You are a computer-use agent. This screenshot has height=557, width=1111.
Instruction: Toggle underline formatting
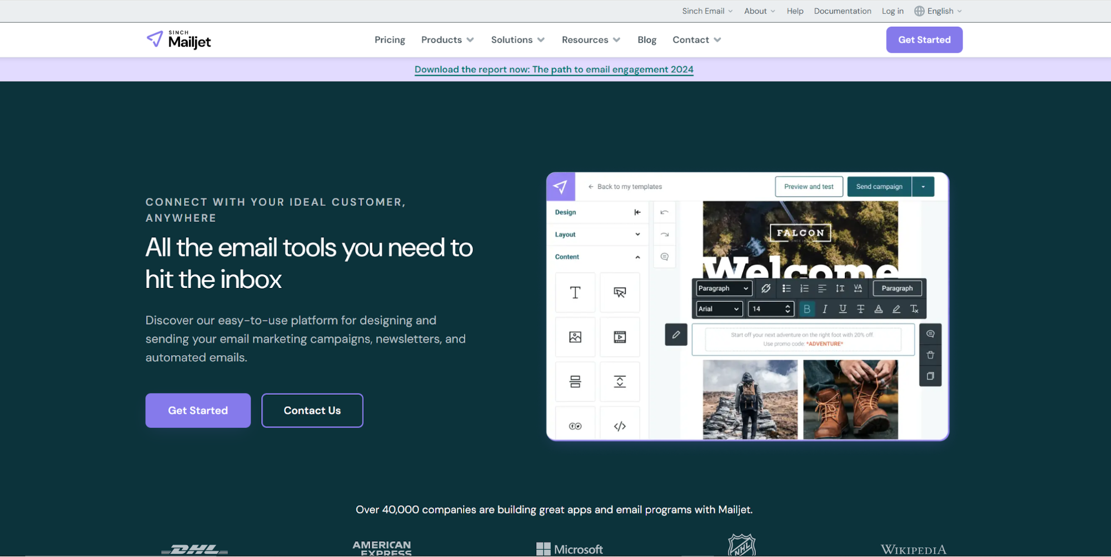(x=843, y=309)
